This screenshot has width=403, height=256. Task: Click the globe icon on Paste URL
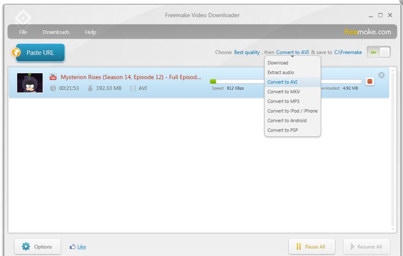pos(16,52)
